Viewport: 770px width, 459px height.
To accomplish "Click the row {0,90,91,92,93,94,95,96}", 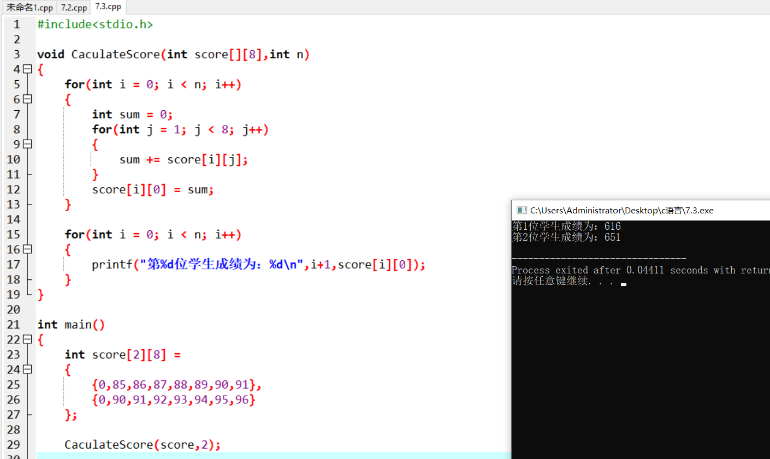I will (x=174, y=400).
